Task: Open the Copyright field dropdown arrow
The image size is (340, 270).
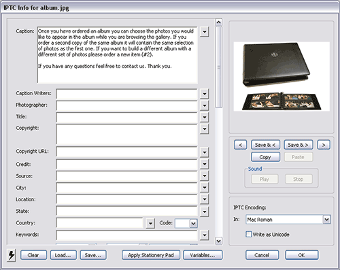Action: (205, 129)
